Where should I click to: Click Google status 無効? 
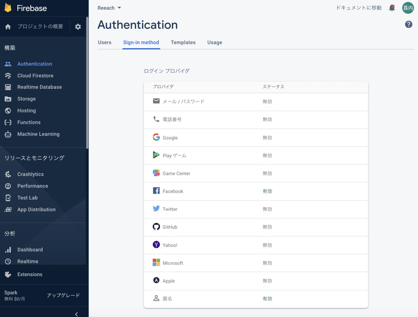(x=268, y=138)
